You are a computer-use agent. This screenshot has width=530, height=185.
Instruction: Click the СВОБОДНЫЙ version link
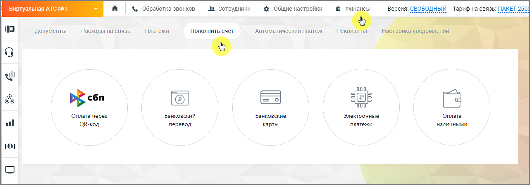pyautogui.click(x=428, y=9)
